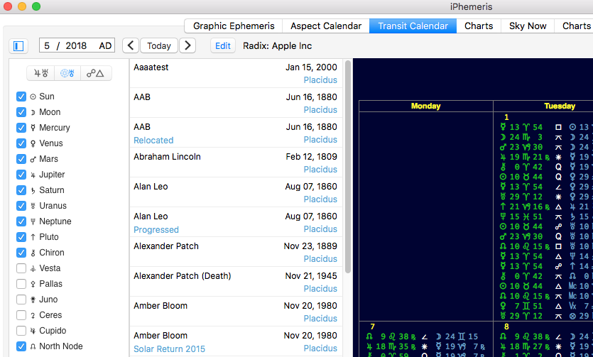This screenshot has width=593, height=357.
Task: Enable the Pallas checkbox
Action: (21, 284)
